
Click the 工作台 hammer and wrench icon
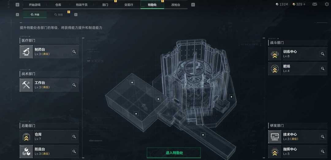point(26,85)
